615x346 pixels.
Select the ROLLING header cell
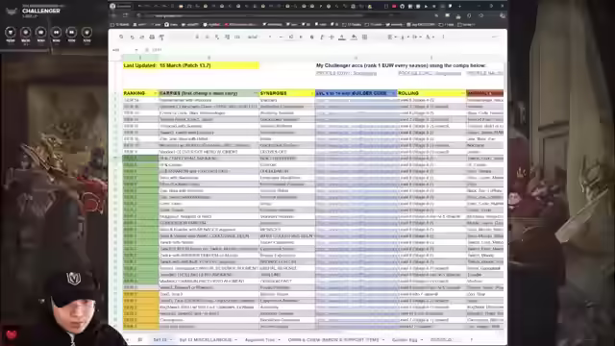pos(431,93)
